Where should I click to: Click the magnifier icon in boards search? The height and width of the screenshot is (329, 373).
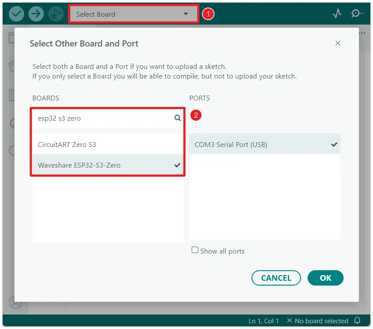pos(177,118)
